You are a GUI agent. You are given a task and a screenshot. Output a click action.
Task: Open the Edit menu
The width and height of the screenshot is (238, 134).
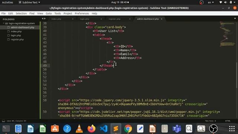coord(10,13)
